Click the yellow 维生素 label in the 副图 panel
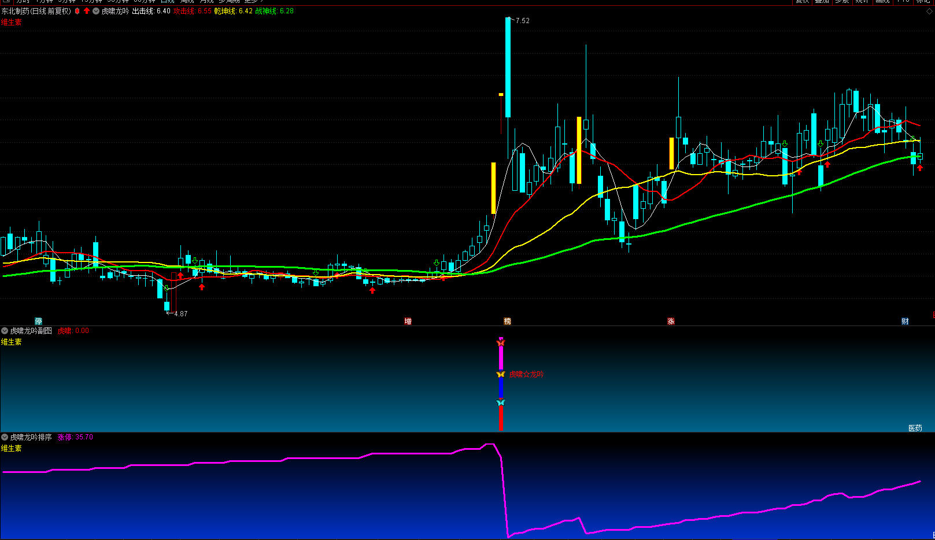935x540 pixels. (11, 342)
